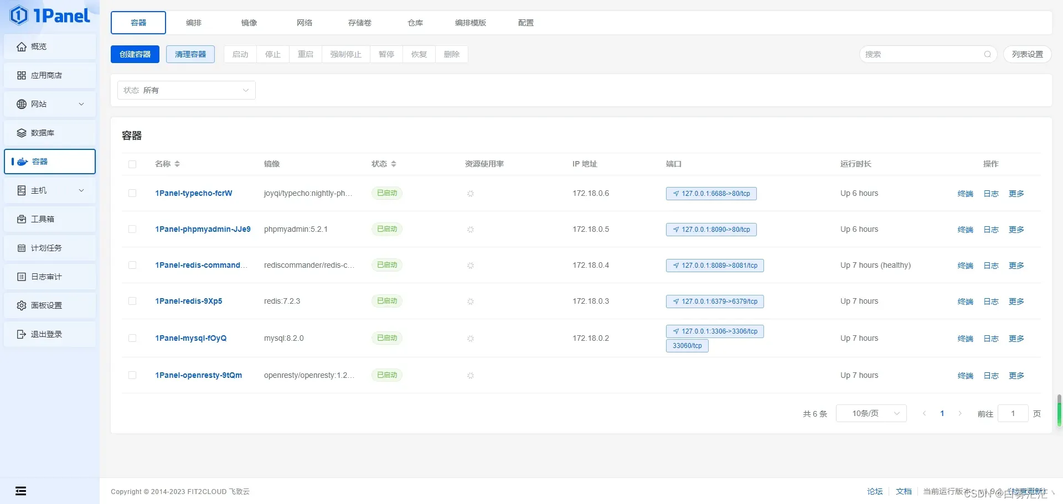
Task: Open 概览 overview home icon
Action: [22, 46]
